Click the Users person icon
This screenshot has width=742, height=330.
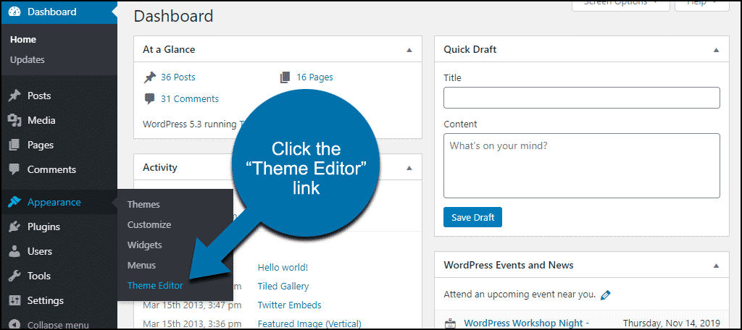coord(14,251)
